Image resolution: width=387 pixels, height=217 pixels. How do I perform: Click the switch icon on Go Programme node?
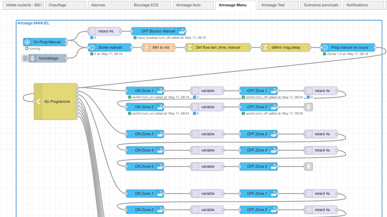[38, 102]
